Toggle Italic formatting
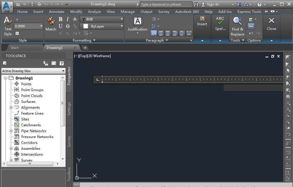293x187 pixels. [68, 19]
